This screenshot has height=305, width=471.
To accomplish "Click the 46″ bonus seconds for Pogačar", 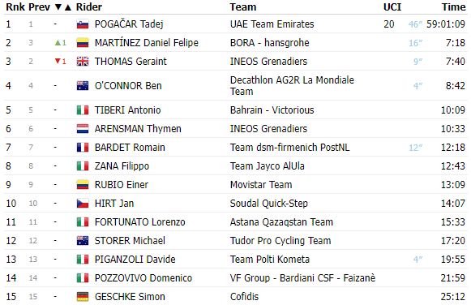I will coord(415,24).
